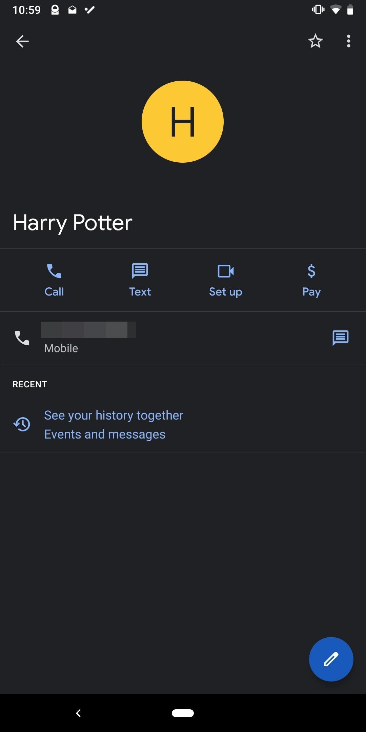This screenshot has width=366, height=732.
Task: Star Harry Potter as favorite
Action: pyautogui.click(x=315, y=41)
